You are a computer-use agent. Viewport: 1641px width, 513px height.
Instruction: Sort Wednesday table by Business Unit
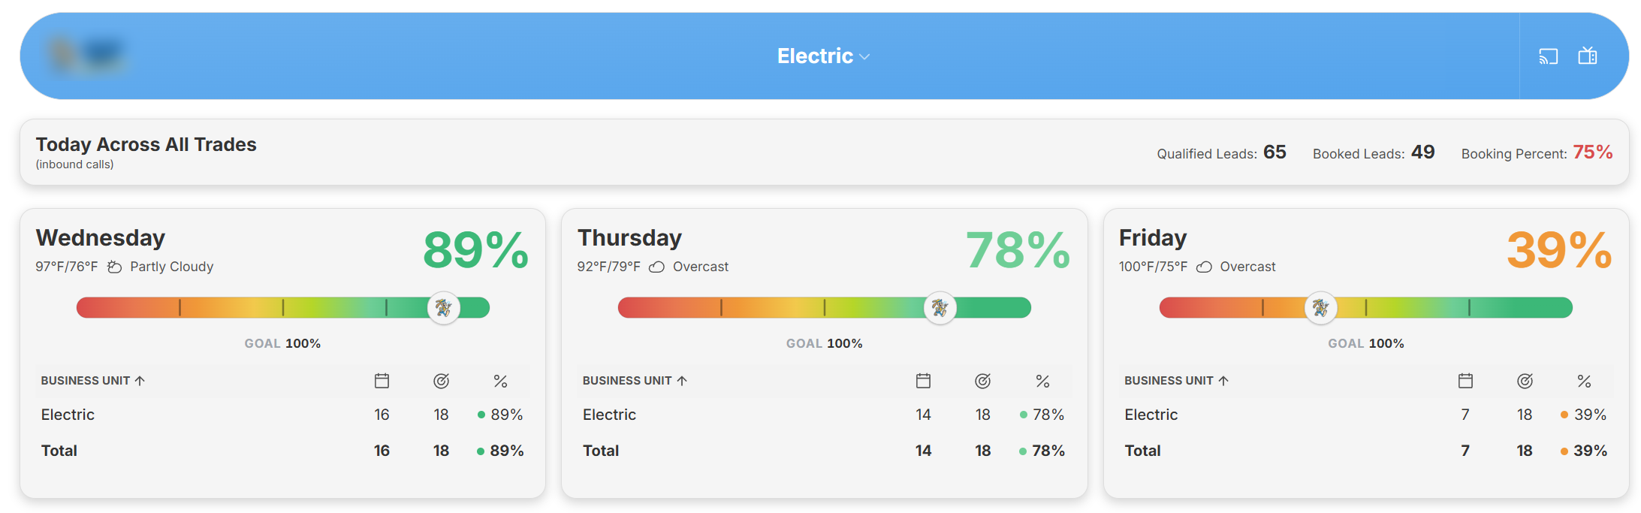[x=93, y=381]
